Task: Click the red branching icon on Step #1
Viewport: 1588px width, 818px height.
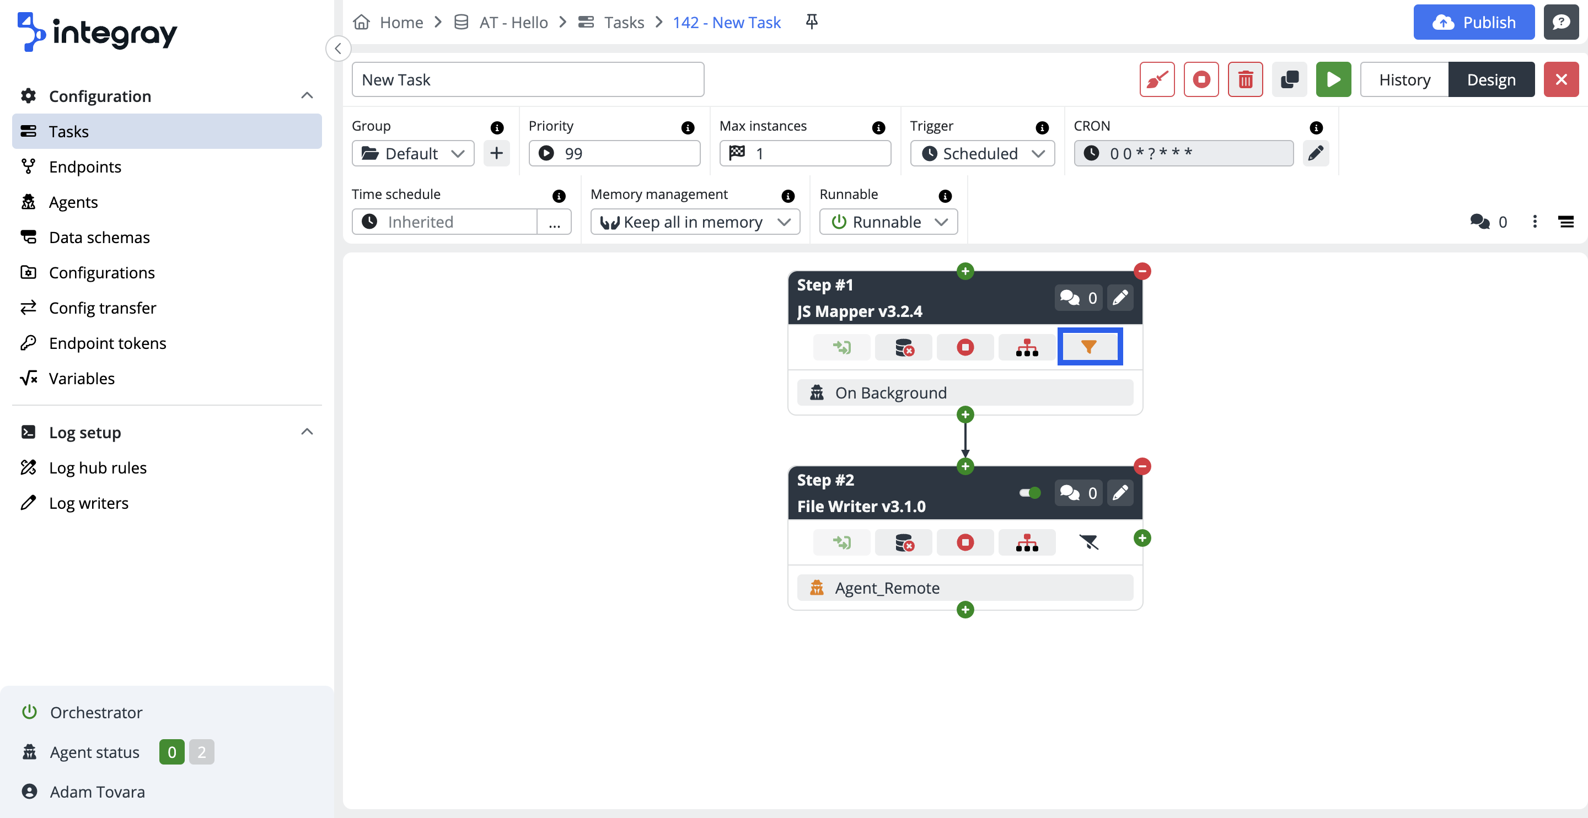Action: (1026, 347)
